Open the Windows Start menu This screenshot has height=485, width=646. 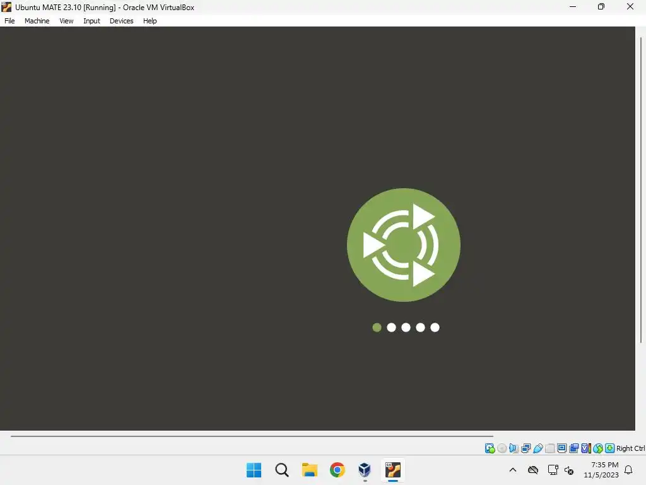[x=254, y=470]
